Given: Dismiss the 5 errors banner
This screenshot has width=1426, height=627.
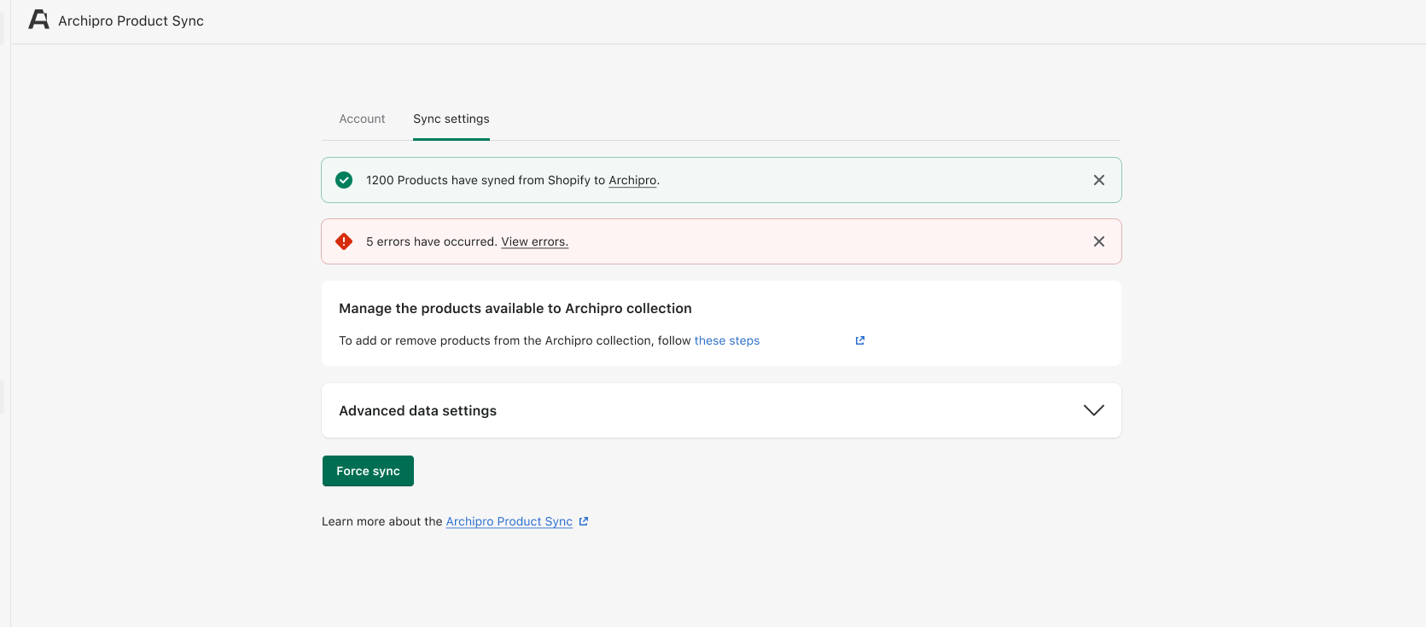Looking at the screenshot, I should point(1099,241).
